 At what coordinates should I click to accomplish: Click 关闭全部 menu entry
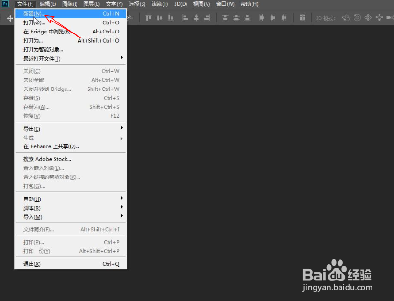[x=71, y=80]
